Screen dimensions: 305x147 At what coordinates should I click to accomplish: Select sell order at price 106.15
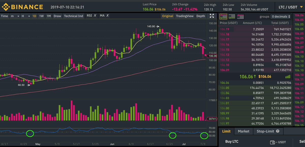point(255,49)
